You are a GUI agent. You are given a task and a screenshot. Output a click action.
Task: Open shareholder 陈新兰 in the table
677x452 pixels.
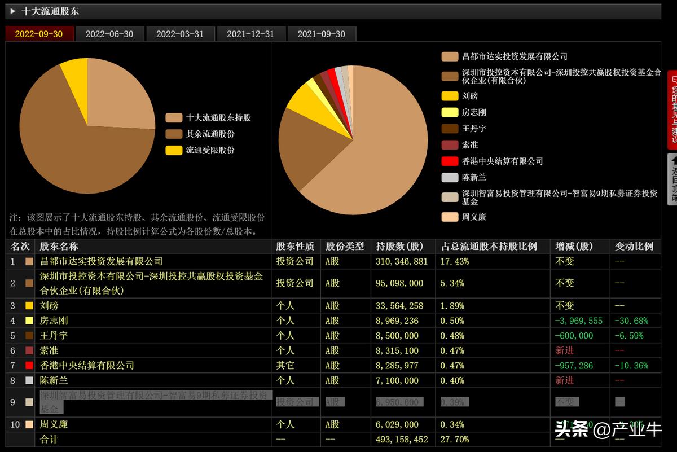tap(54, 380)
